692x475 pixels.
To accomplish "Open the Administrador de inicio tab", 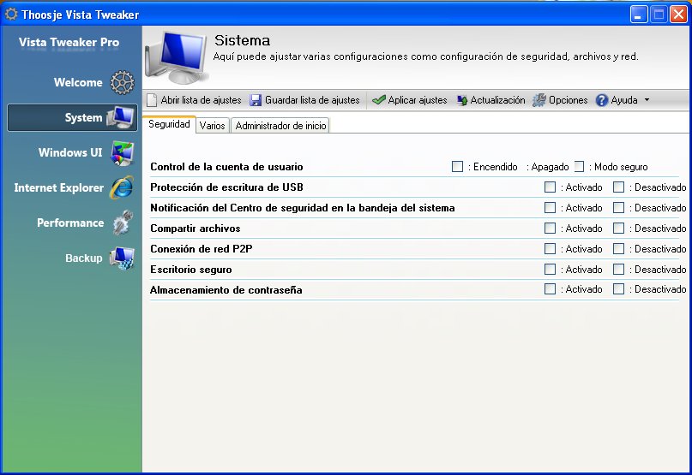I will [x=280, y=126].
